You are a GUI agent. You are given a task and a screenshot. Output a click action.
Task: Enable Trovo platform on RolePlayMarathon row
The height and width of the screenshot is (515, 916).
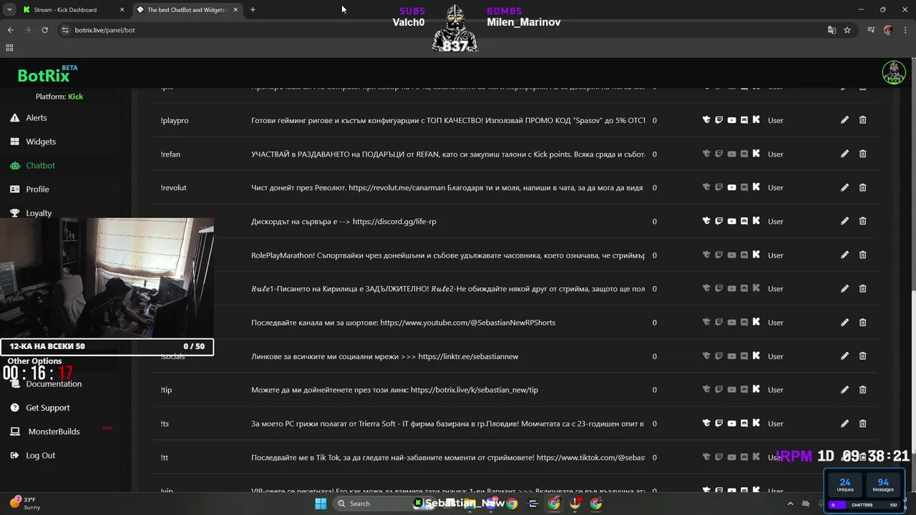click(706, 255)
